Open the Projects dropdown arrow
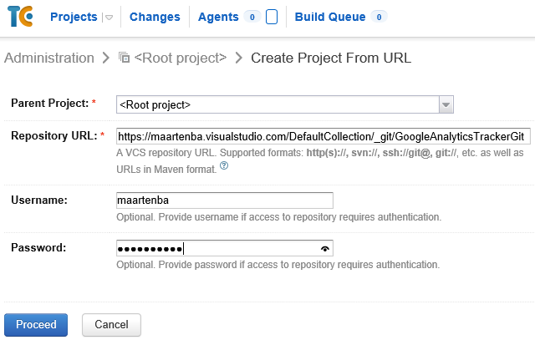Image resolution: width=535 pixels, height=345 pixels. pos(109,18)
